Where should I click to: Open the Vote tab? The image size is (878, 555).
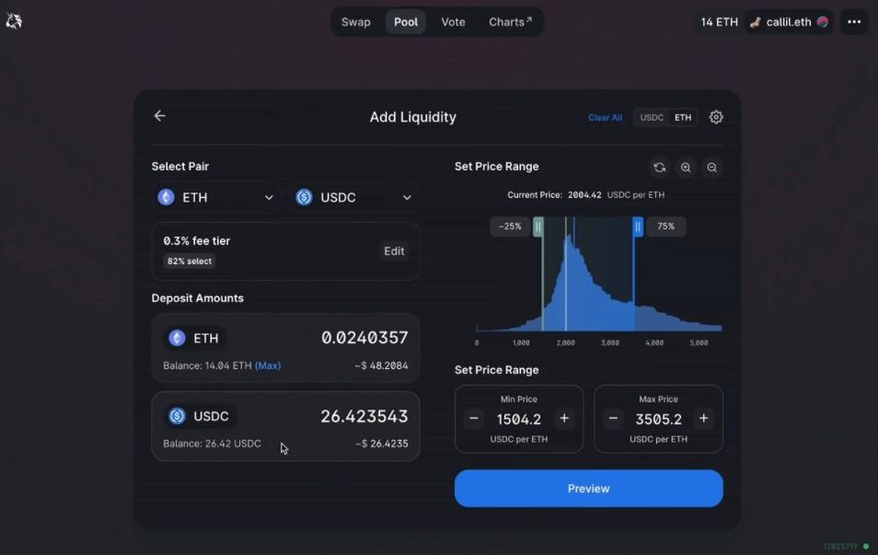coord(453,22)
